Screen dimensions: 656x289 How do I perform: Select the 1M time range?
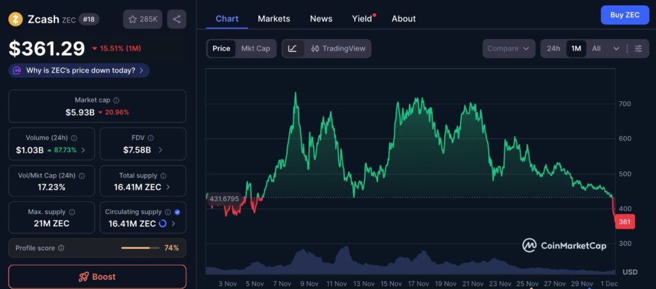pos(576,49)
